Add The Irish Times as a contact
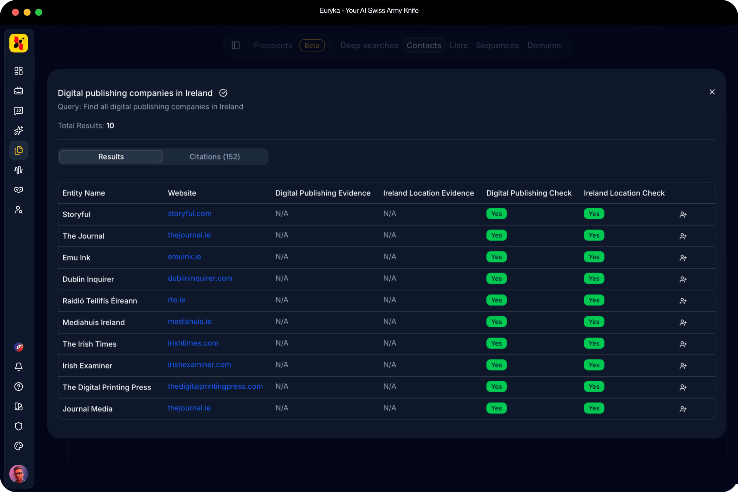The width and height of the screenshot is (738, 492). point(683,344)
